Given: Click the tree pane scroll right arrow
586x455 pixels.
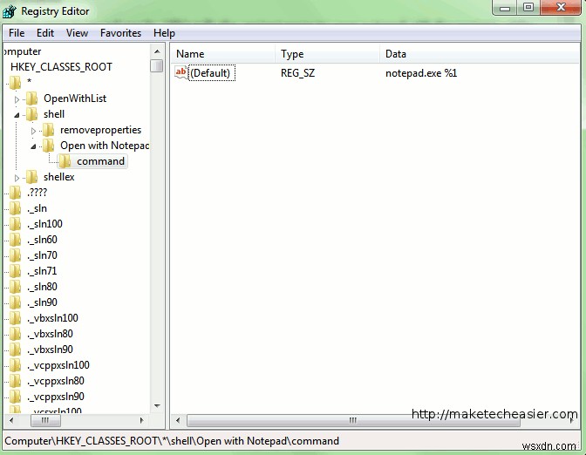Looking at the screenshot, I should pyautogui.click(x=141, y=420).
